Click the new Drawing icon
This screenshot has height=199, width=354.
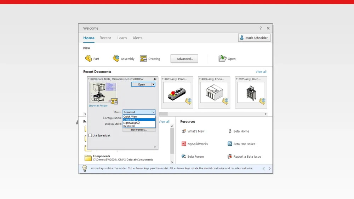coord(143,59)
